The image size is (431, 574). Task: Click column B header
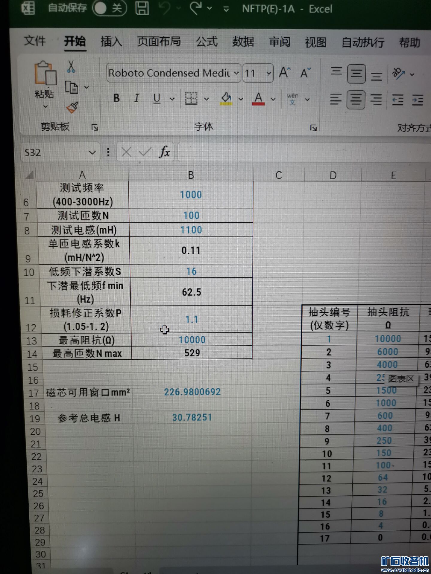(191, 175)
